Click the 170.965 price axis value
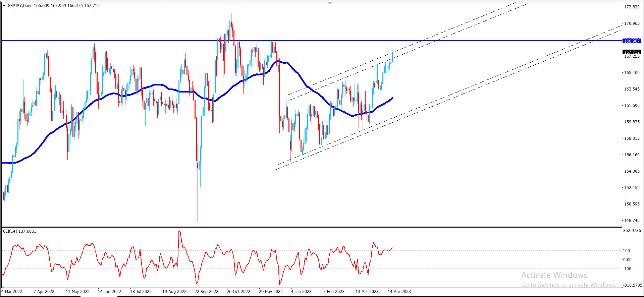This screenshot has height=297, width=644. (x=632, y=23)
